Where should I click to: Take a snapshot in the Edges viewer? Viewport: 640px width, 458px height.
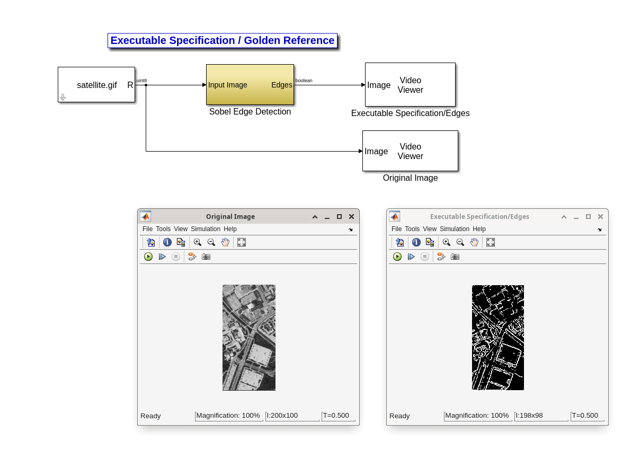(455, 257)
